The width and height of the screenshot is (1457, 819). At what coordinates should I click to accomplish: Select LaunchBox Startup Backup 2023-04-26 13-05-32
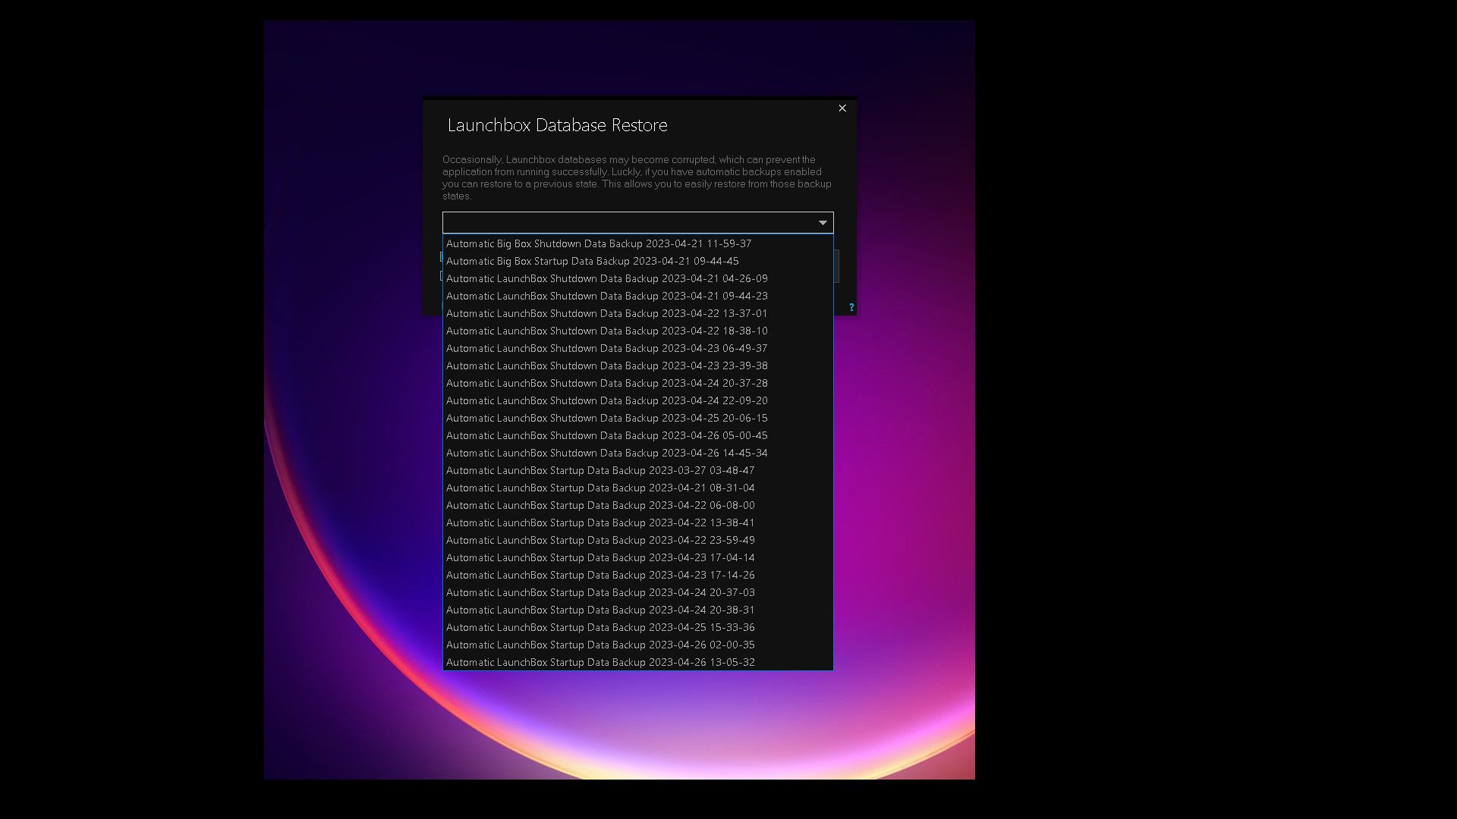(637, 662)
